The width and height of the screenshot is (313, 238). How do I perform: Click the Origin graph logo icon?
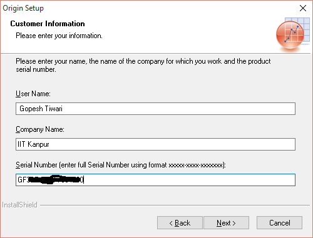(292, 35)
